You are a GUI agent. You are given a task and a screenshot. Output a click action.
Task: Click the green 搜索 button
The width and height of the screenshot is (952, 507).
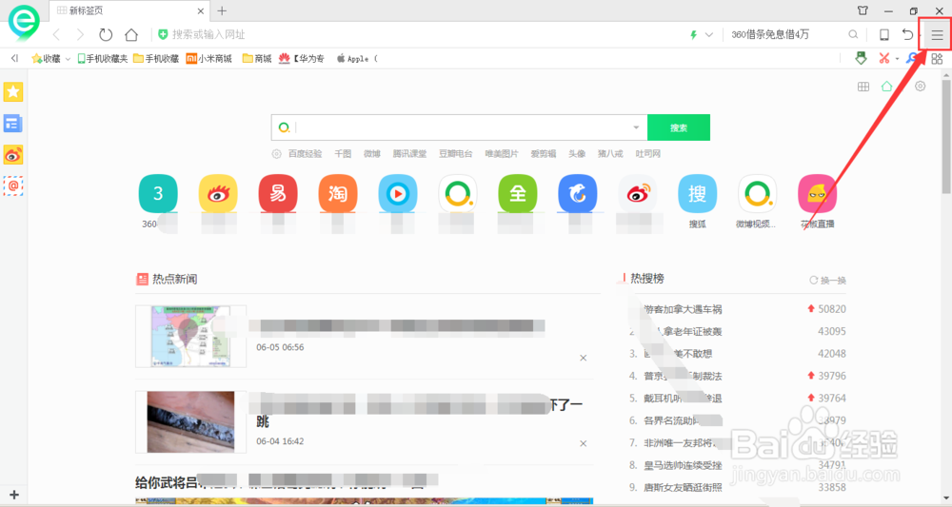click(679, 127)
